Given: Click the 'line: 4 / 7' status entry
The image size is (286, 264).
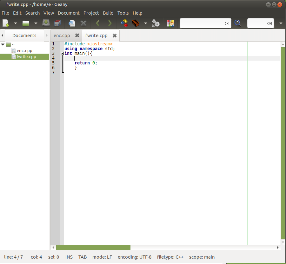Looking at the screenshot, I should point(14,257).
